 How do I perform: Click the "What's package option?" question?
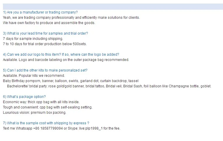tap(24, 97)
